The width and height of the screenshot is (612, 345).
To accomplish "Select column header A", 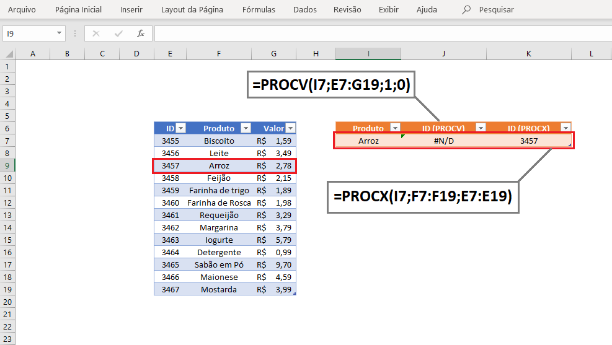I will pyautogui.click(x=33, y=54).
